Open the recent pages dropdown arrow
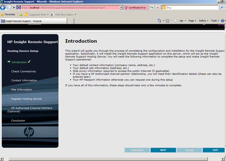The image size is (226, 161). tap(14, 8)
